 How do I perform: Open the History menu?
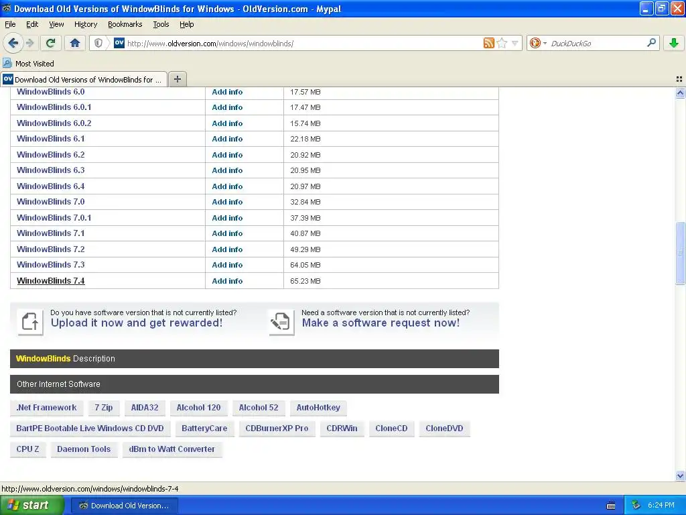[86, 24]
